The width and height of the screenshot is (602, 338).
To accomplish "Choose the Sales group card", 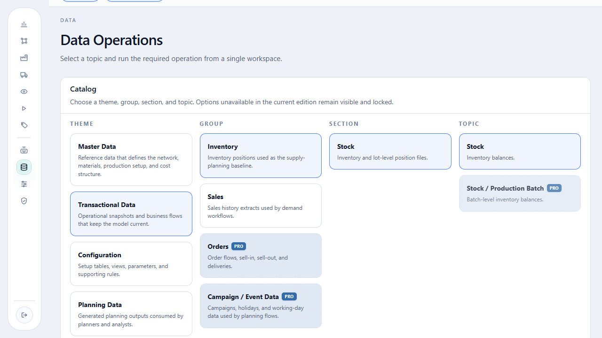I will (261, 206).
